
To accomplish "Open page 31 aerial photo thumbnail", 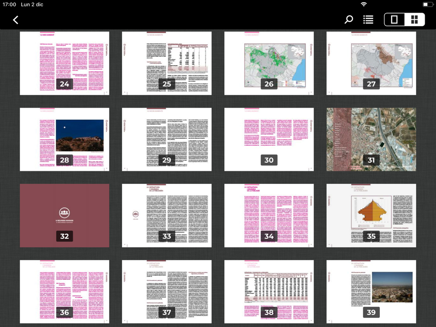I will (x=371, y=140).
